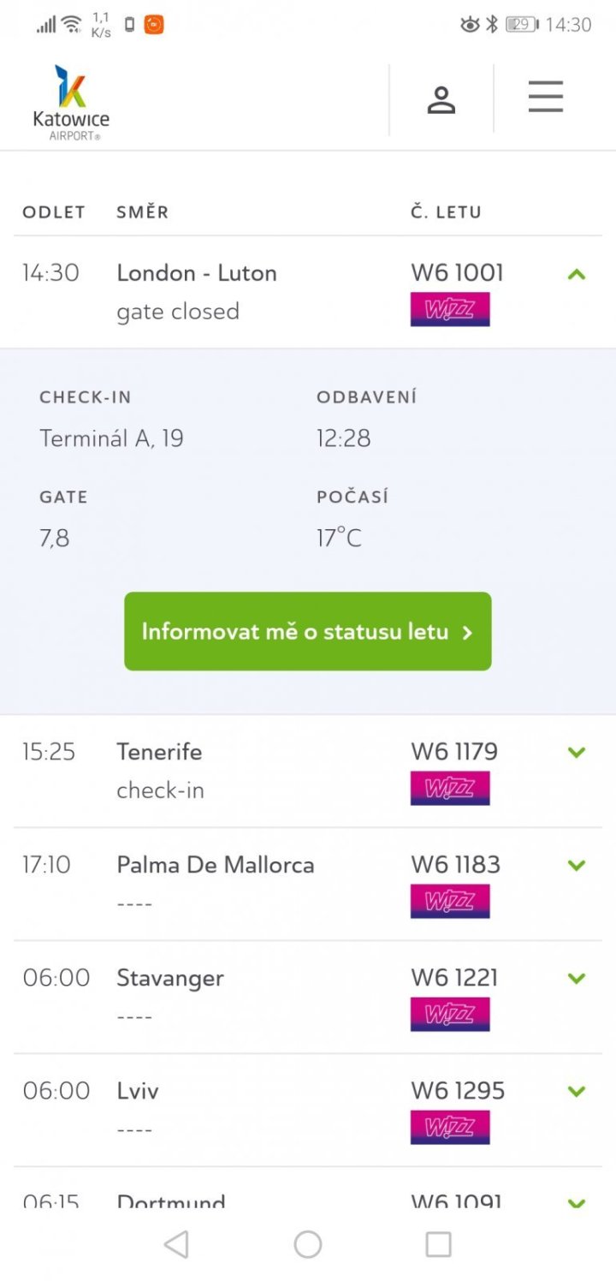Tap the Wizz Air logo for Lviv flight
This screenshot has height=1281, width=616.
450,1128
